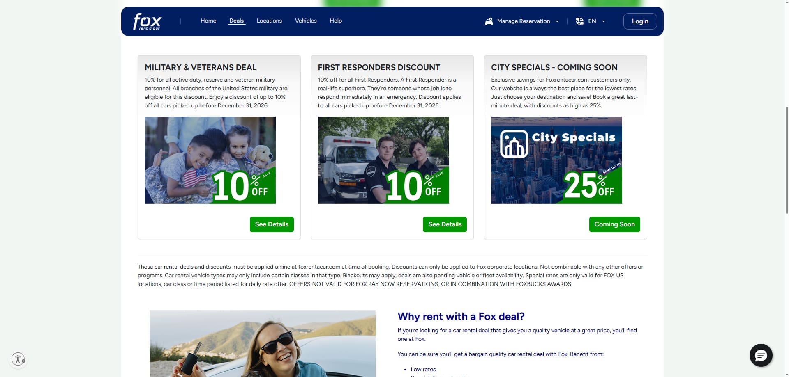Click the First Responder is a real-life superhero paragraph
This screenshot has height=377, width=789.
[390, 93]
